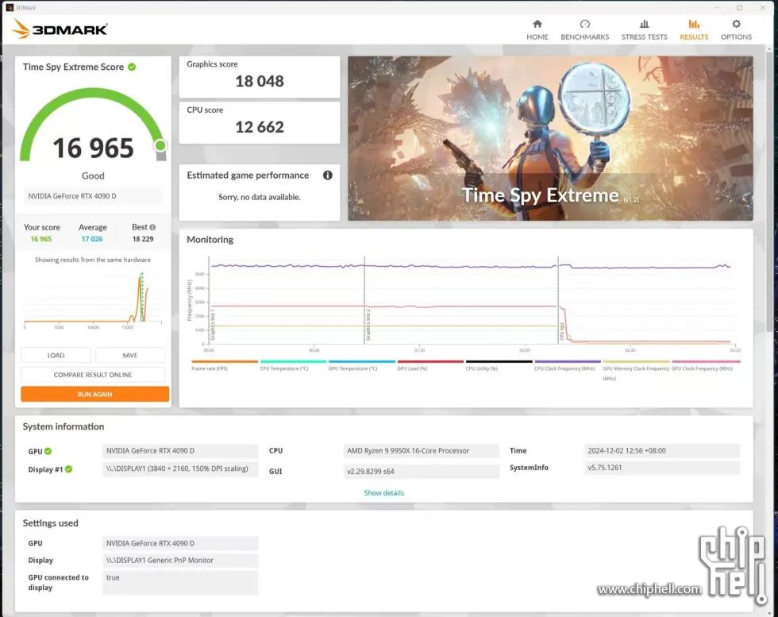Image resolution: width=778 pixels, height=617 pixels.
Task: Click the CPU score value 12 662
Action: pos(260,127)
